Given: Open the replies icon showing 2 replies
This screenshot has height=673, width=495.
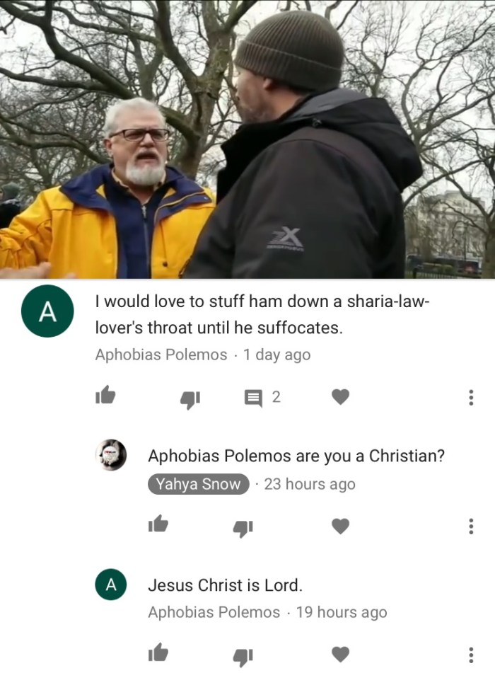Looking at the screenshot, I should [x=262, y=398].
